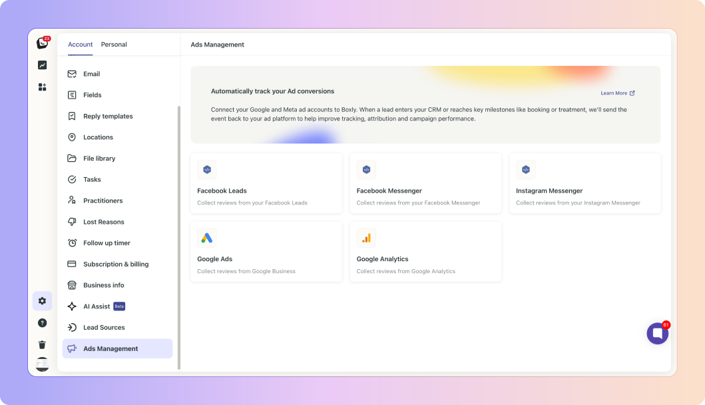This screenshot has height=405, width=705.
Task: Click the Locations pin icon
Action: (72, 137)
